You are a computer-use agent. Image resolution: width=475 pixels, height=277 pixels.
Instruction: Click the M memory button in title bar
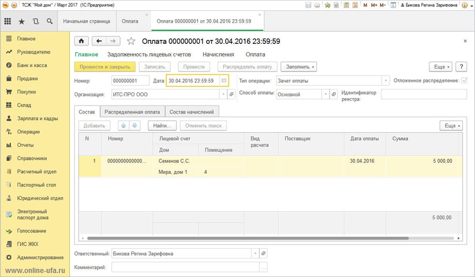(365, 5)
